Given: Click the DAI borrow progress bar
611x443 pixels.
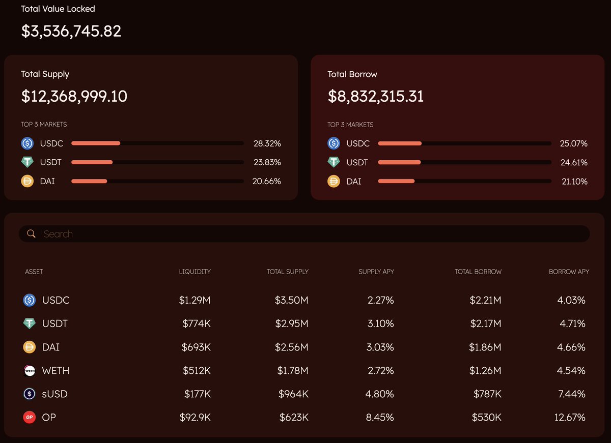Looking at the screenshot, I should (464, 181).
